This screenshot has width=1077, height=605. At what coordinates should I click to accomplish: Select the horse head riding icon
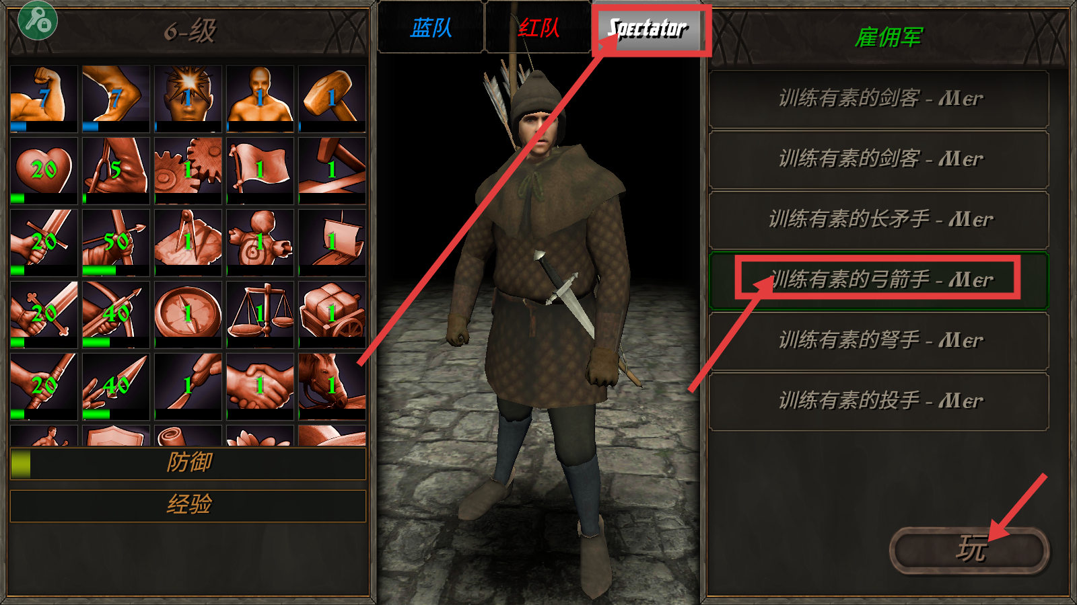(332, 386)
